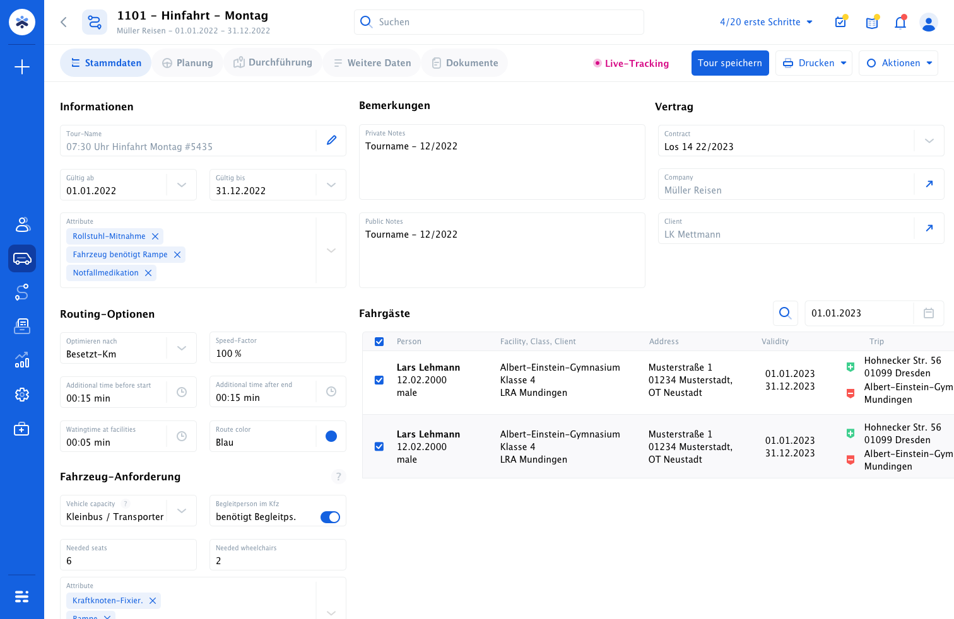
Task: Open Company Müller Reisen via the arrow icon
Action: (929, 184)
